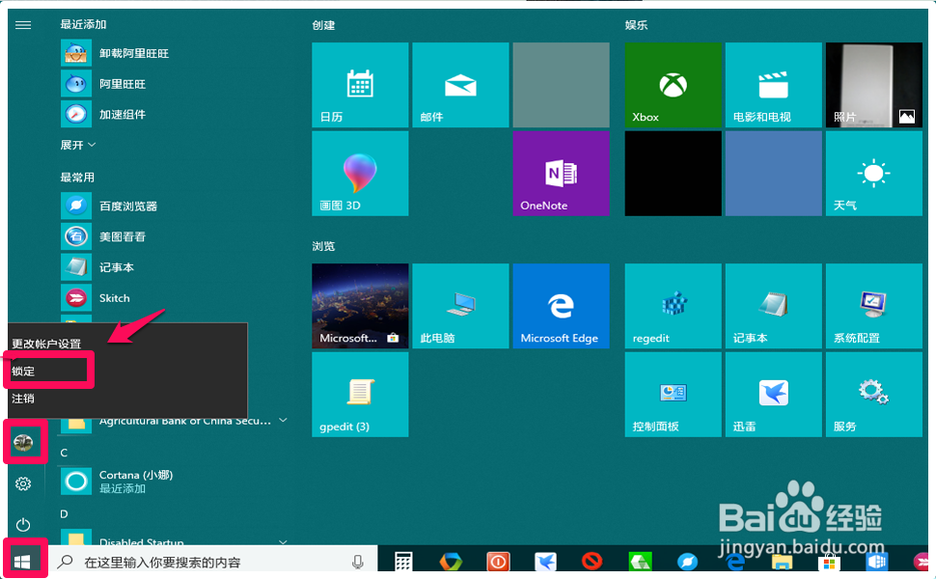Jump to the letter C section header
The width and height of the screenshot is (936, 579).
pos(64,453)
